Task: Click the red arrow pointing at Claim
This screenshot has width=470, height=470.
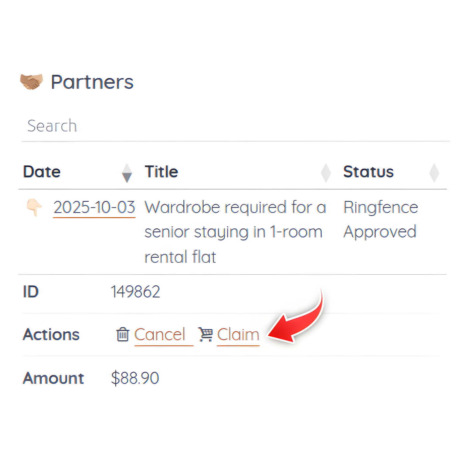Action: (x=297, y=320)
